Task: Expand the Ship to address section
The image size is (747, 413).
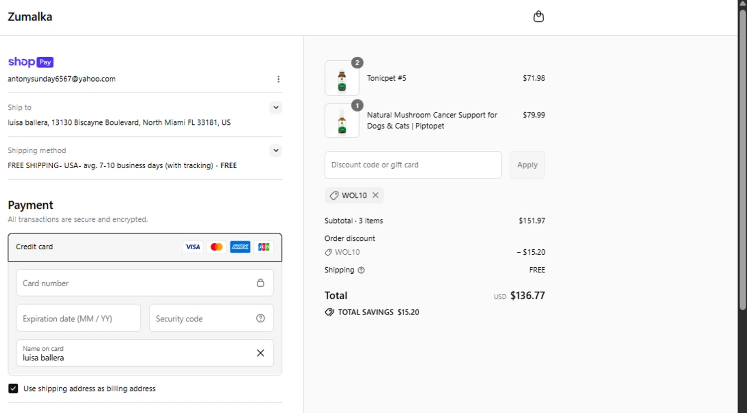Action: (x=276, y=107)
